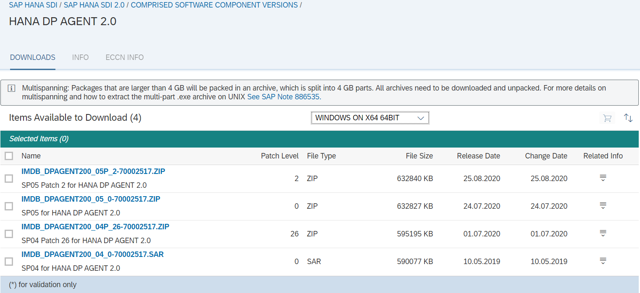Screen dimensions: 640x293
Task: Click the patch level value 26
Action: point(294,234)
